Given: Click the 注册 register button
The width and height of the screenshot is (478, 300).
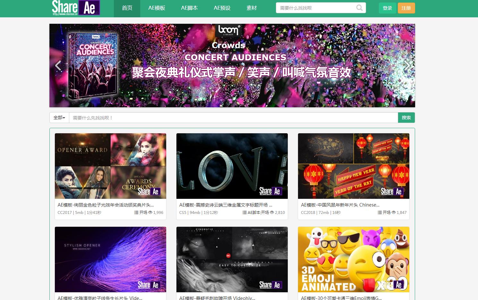Looking at the screenshot, I should (x=406, y=8).
